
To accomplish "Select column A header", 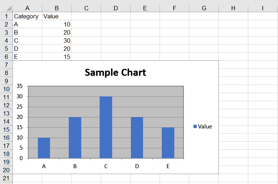I will coord(27,8).
